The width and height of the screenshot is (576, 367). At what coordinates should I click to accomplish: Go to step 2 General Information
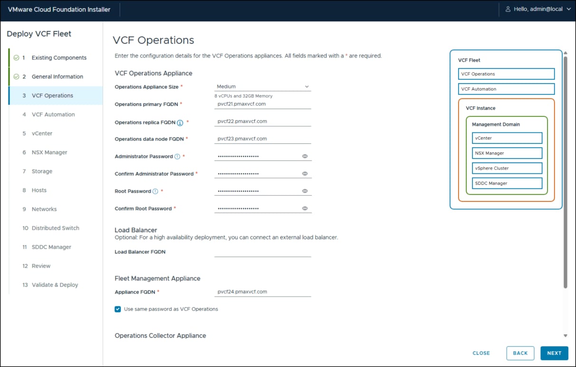[56, 76]
